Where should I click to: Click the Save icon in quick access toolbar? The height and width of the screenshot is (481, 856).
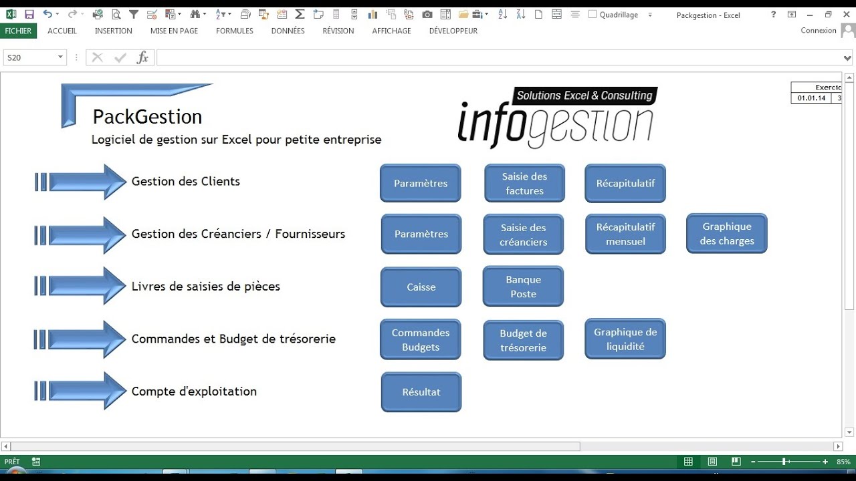pos(29,14)
